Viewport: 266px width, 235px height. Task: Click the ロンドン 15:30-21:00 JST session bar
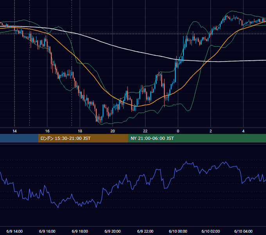tap(83, 138)
